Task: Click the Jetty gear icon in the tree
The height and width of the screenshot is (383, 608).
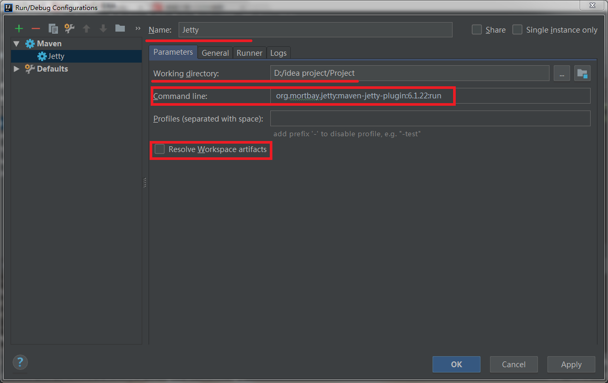Action: click(x=42, y=56)
